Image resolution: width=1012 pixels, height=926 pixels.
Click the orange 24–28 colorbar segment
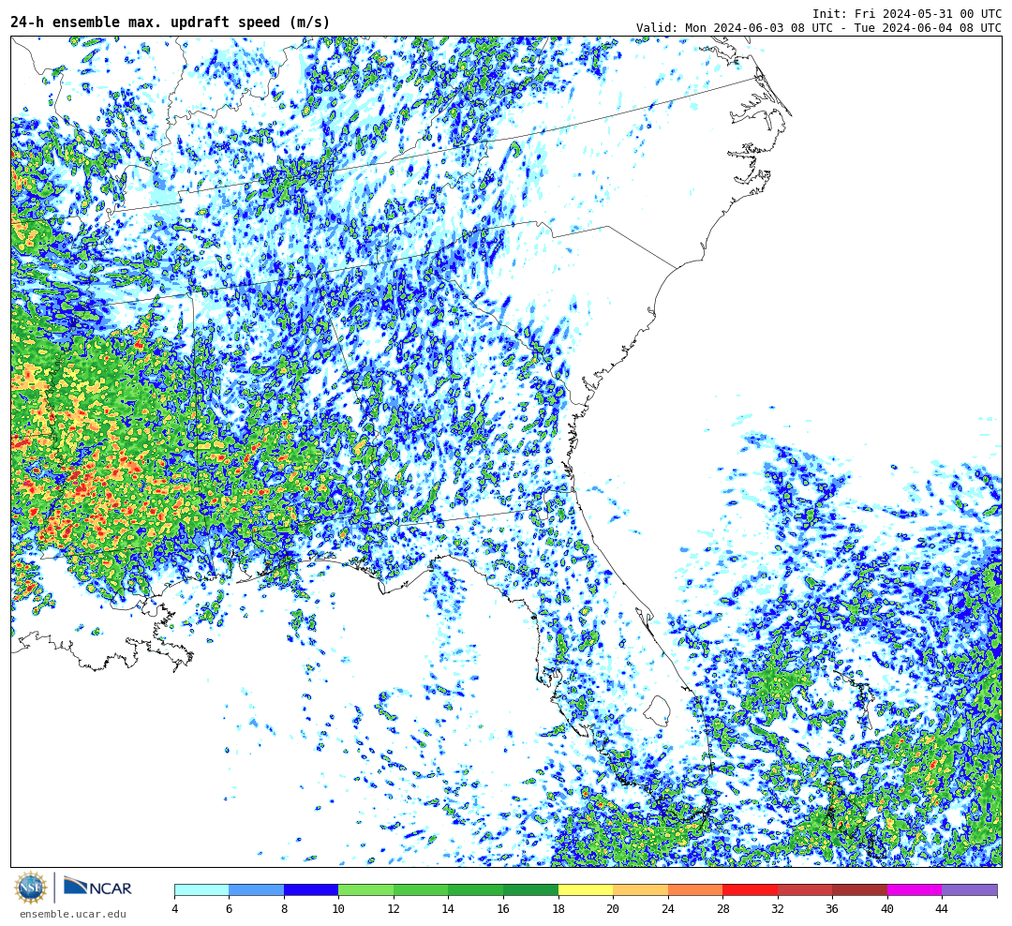pyautogui.click(x=695, y=889)
